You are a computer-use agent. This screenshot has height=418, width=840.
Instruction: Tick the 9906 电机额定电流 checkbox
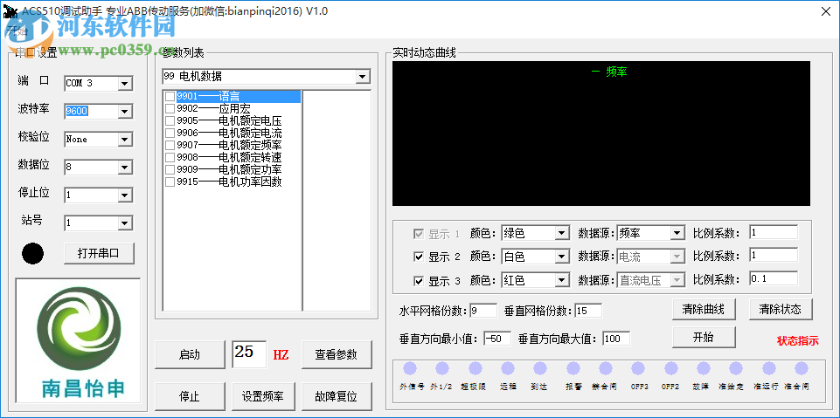tap(170, 134)
